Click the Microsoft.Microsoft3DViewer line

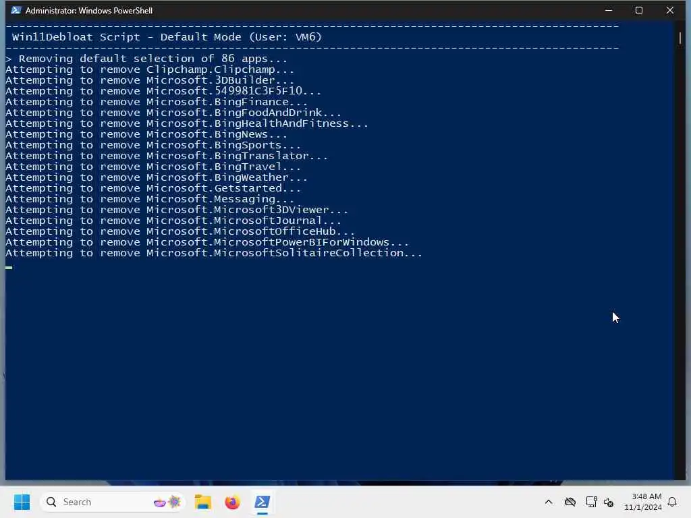coord(177,210)
